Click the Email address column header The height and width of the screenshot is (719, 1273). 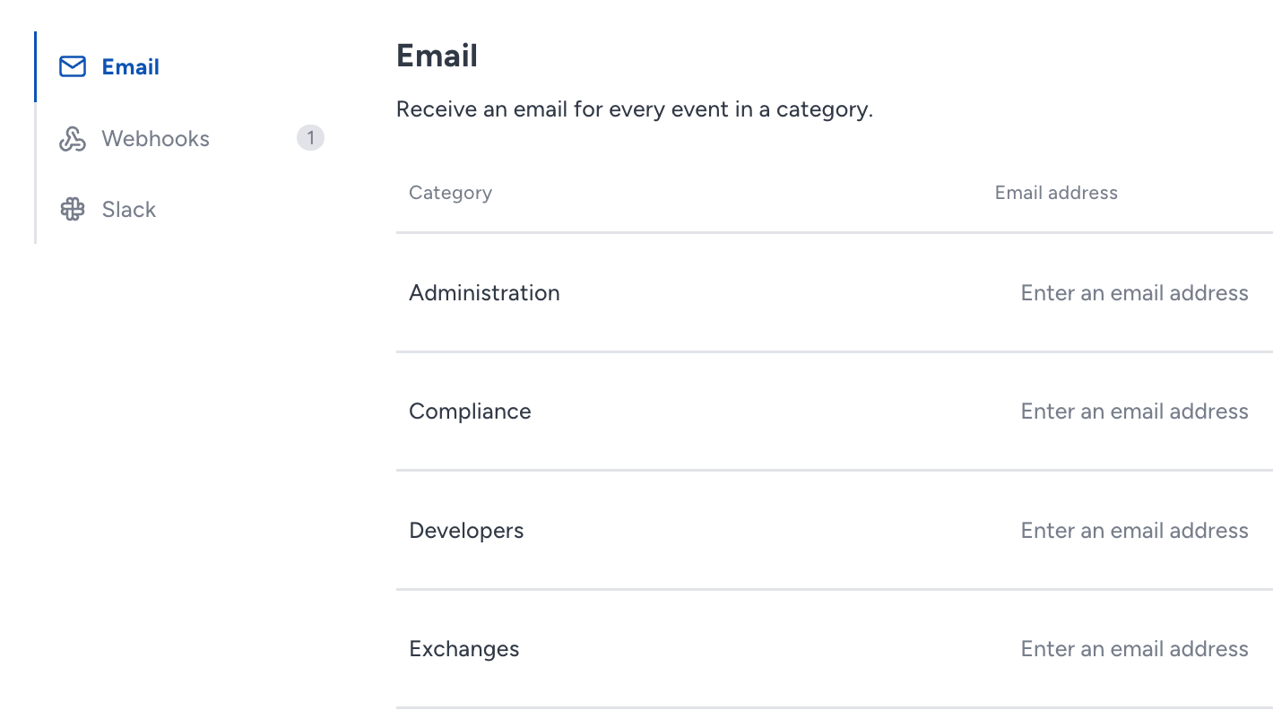[1056, 193]
